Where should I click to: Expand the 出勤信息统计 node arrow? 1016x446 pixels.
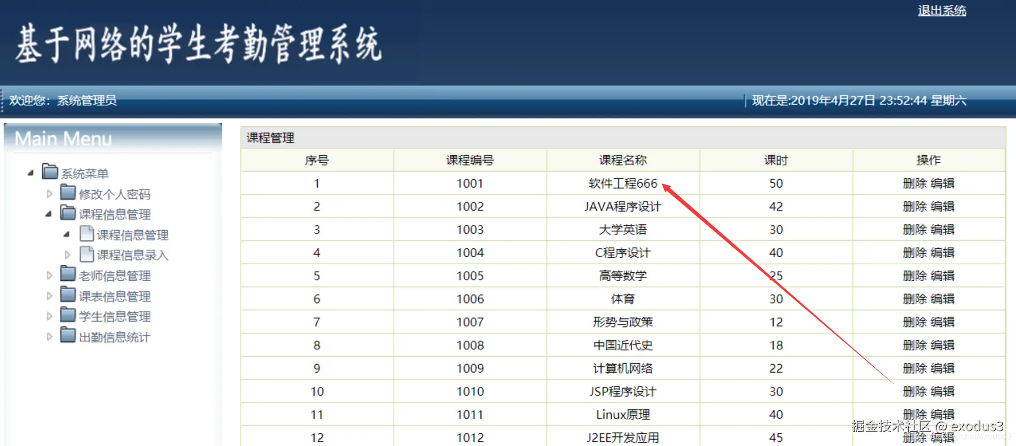49,336
